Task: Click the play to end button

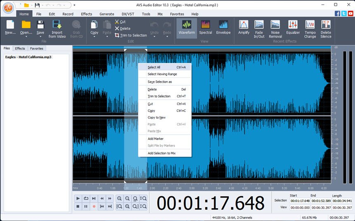Action: pos(94,198)
